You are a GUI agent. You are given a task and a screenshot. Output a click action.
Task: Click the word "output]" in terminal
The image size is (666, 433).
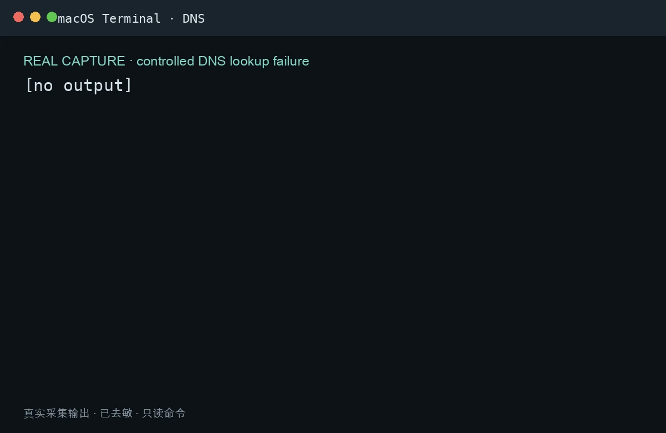pos(98,85)
